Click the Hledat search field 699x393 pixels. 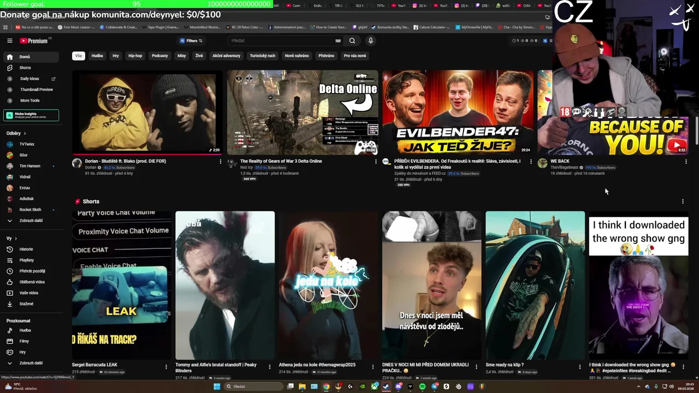281,41
